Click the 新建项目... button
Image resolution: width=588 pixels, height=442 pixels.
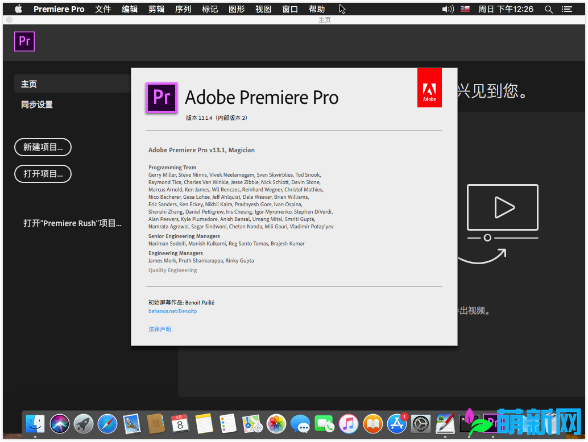43,147
